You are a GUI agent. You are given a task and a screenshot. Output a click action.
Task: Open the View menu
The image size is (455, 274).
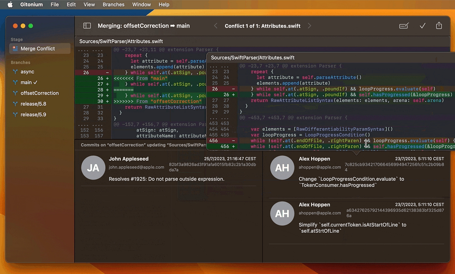click(89, 5)
